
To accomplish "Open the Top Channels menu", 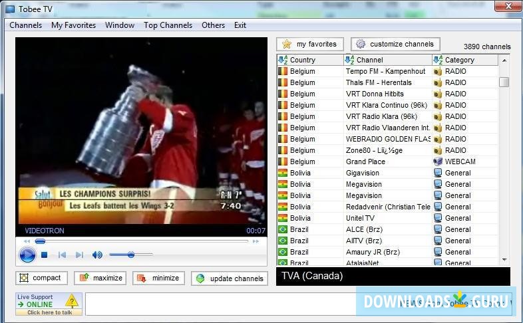I will click(x=168, y=25).
